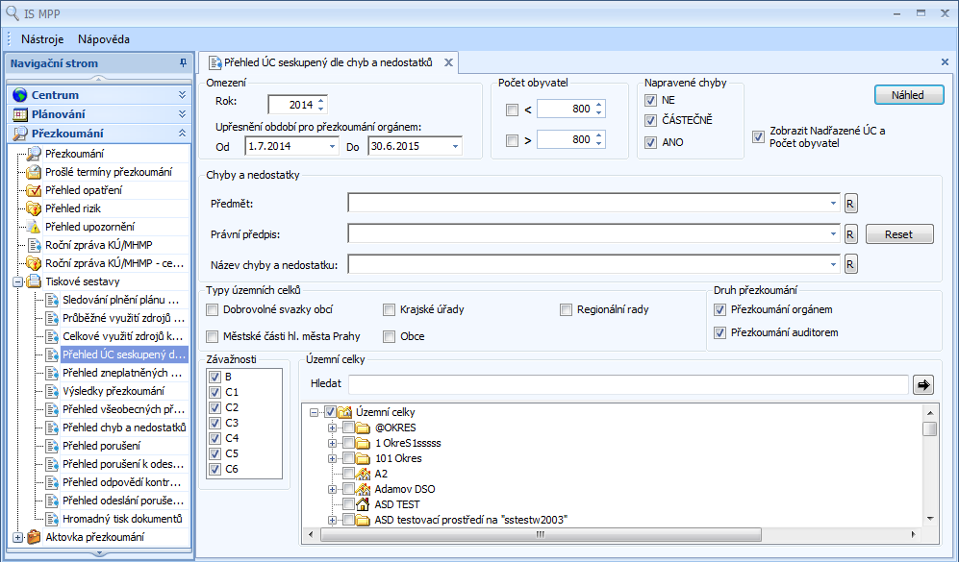Click R button beside Název chyby
Image resolution: width=959 pixels, height=562 pixels.
[850, 264]
